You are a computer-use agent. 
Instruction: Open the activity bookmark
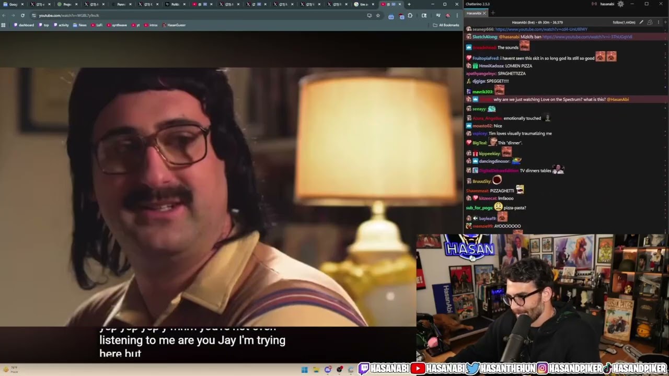pyautogui.click(x=61, y=25)
